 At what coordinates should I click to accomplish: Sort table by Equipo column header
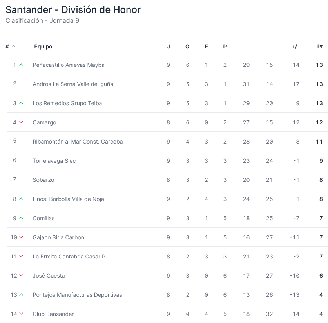[43, 47]
